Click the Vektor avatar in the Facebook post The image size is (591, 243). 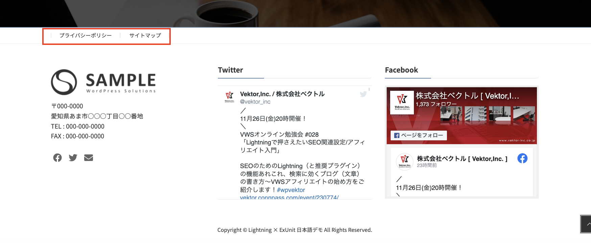click(x=405, y=161)
